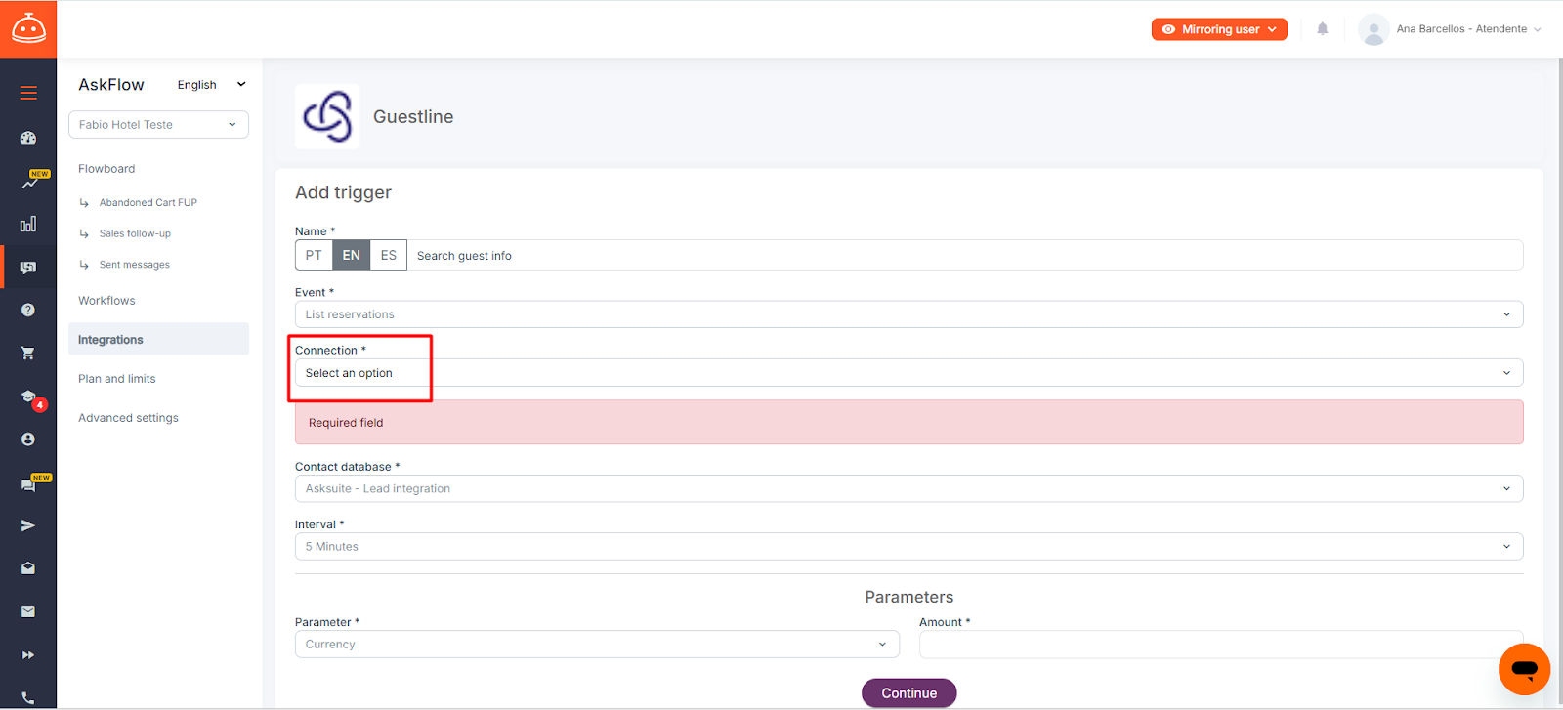1563x710 pixels.
Task: Open Sent messages item
Action: pos(134,265)
